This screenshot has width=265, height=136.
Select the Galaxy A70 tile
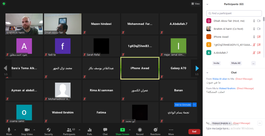click(x=179, y=68)
